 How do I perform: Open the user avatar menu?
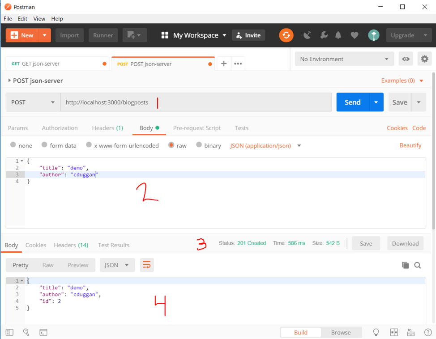point(373,35)
